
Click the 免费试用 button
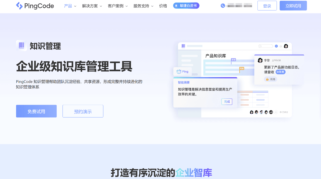pyautogui.click(x=36, y=111)
